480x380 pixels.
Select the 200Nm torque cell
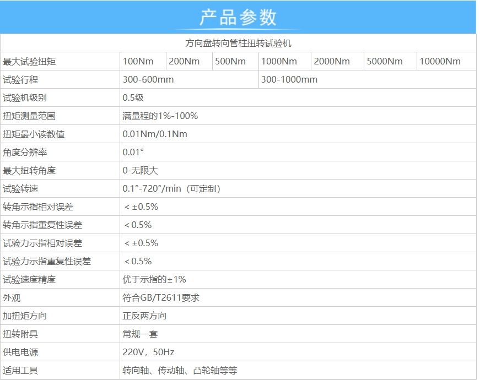[184, 61]
